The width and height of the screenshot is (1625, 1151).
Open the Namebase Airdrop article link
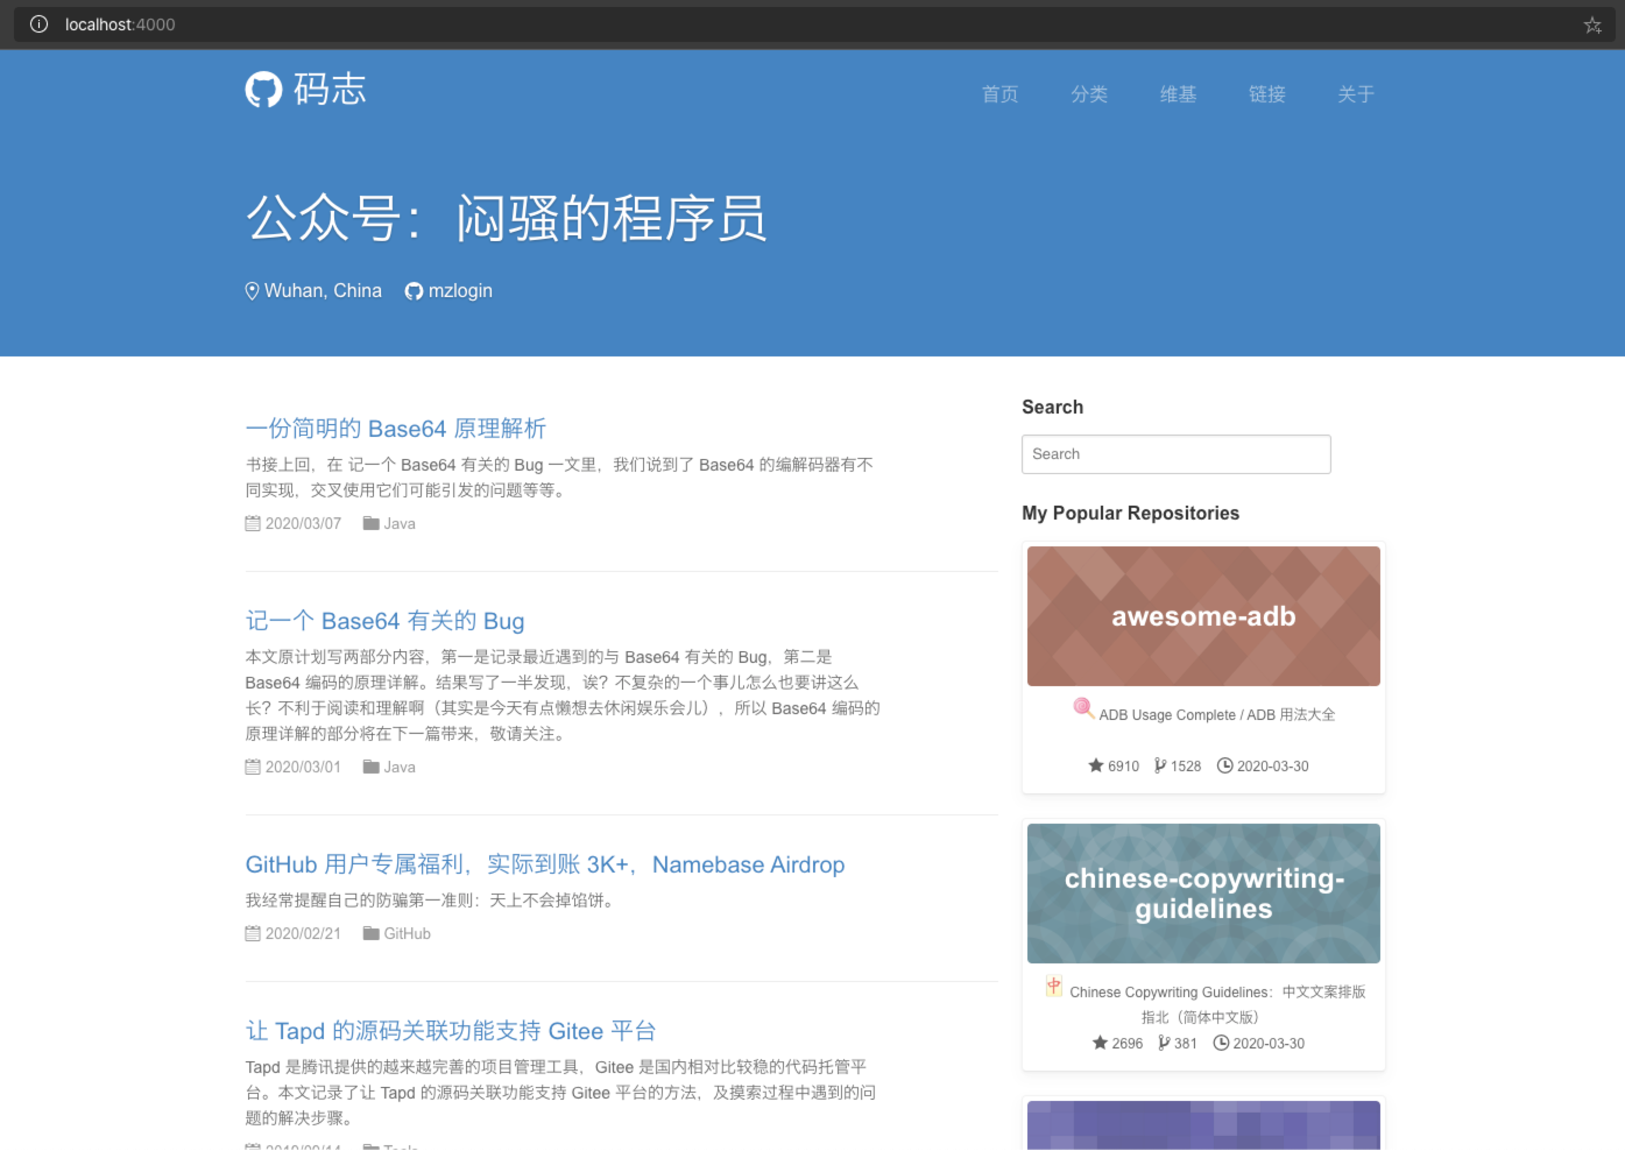544,864
